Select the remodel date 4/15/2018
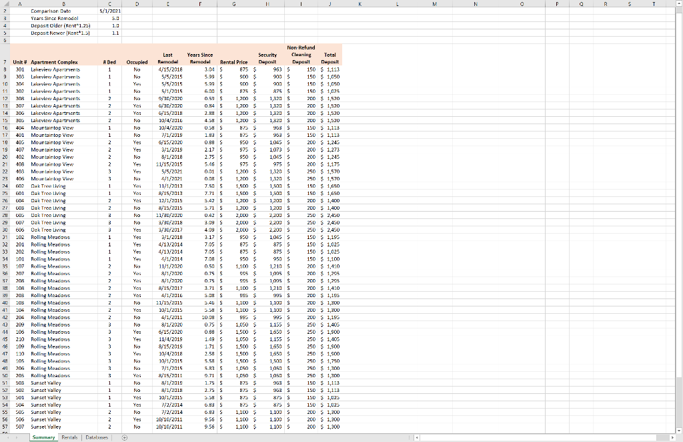Image resolution: width=683 pixels, height=442 pixels. tap(168, 69)
